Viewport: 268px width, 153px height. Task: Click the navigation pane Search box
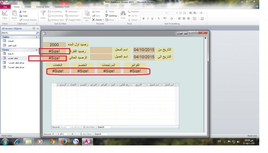[18, 33]
